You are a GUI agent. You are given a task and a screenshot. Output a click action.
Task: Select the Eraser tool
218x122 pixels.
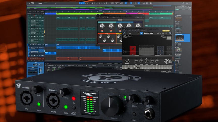[88, 3]
